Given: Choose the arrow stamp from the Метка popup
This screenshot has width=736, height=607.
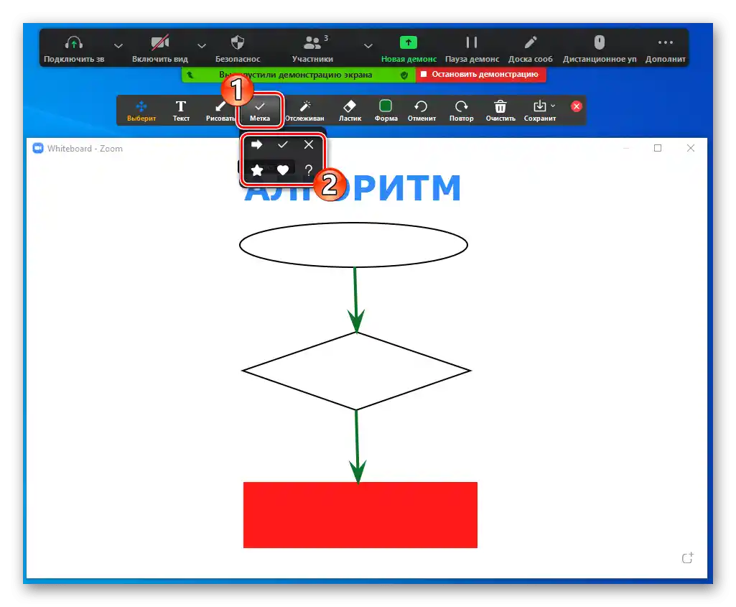Looking at the screenshot, I should click(257, 144).
